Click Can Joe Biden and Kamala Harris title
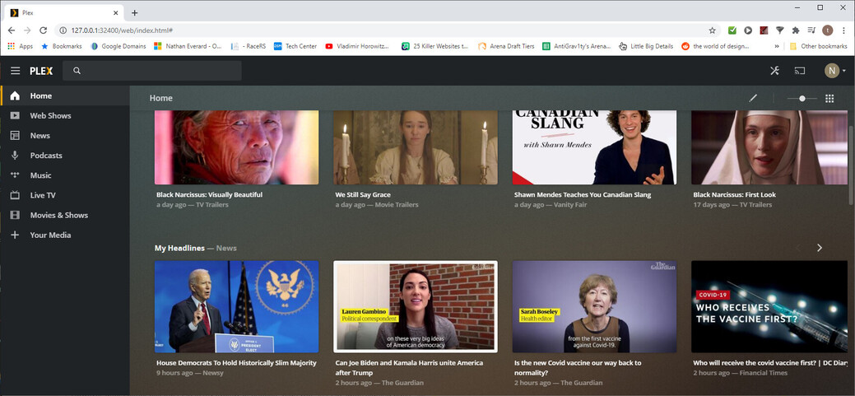855x396 pixels. (409, 368)
